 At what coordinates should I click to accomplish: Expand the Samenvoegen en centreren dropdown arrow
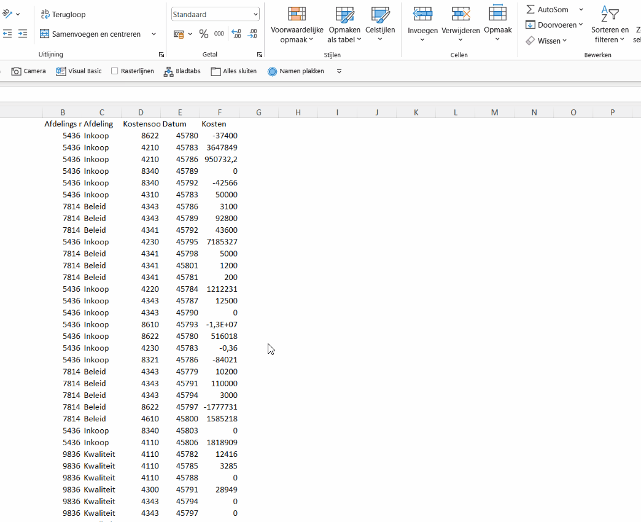153,34
